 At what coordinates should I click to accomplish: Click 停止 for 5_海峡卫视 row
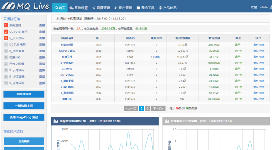262,81
